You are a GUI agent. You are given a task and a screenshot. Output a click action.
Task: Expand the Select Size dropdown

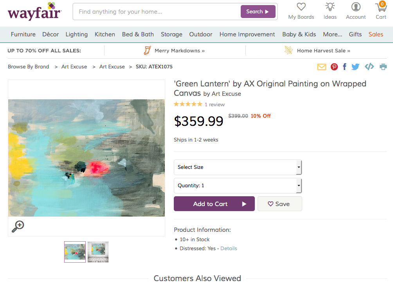[238, 167]
